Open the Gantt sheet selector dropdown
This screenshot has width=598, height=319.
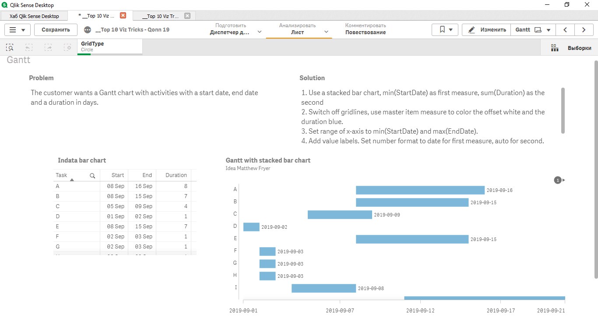(x=533, y=30)
